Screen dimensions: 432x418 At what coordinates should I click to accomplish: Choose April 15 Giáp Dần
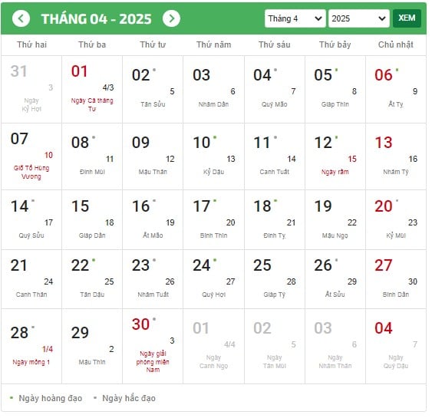click(x=92, y=220)
